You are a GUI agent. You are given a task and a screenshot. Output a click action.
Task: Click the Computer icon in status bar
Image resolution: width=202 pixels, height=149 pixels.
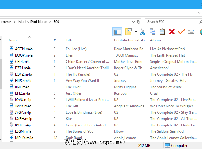[167, 145]
